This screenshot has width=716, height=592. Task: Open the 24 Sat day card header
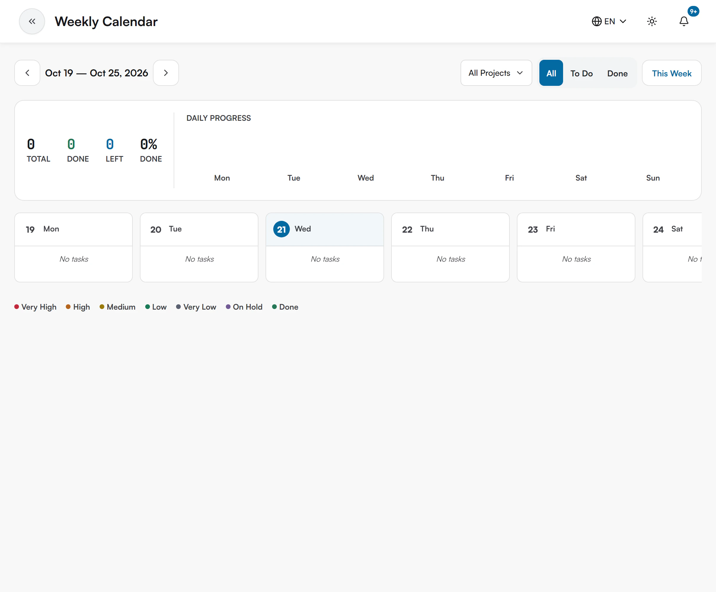pos(672,229)
